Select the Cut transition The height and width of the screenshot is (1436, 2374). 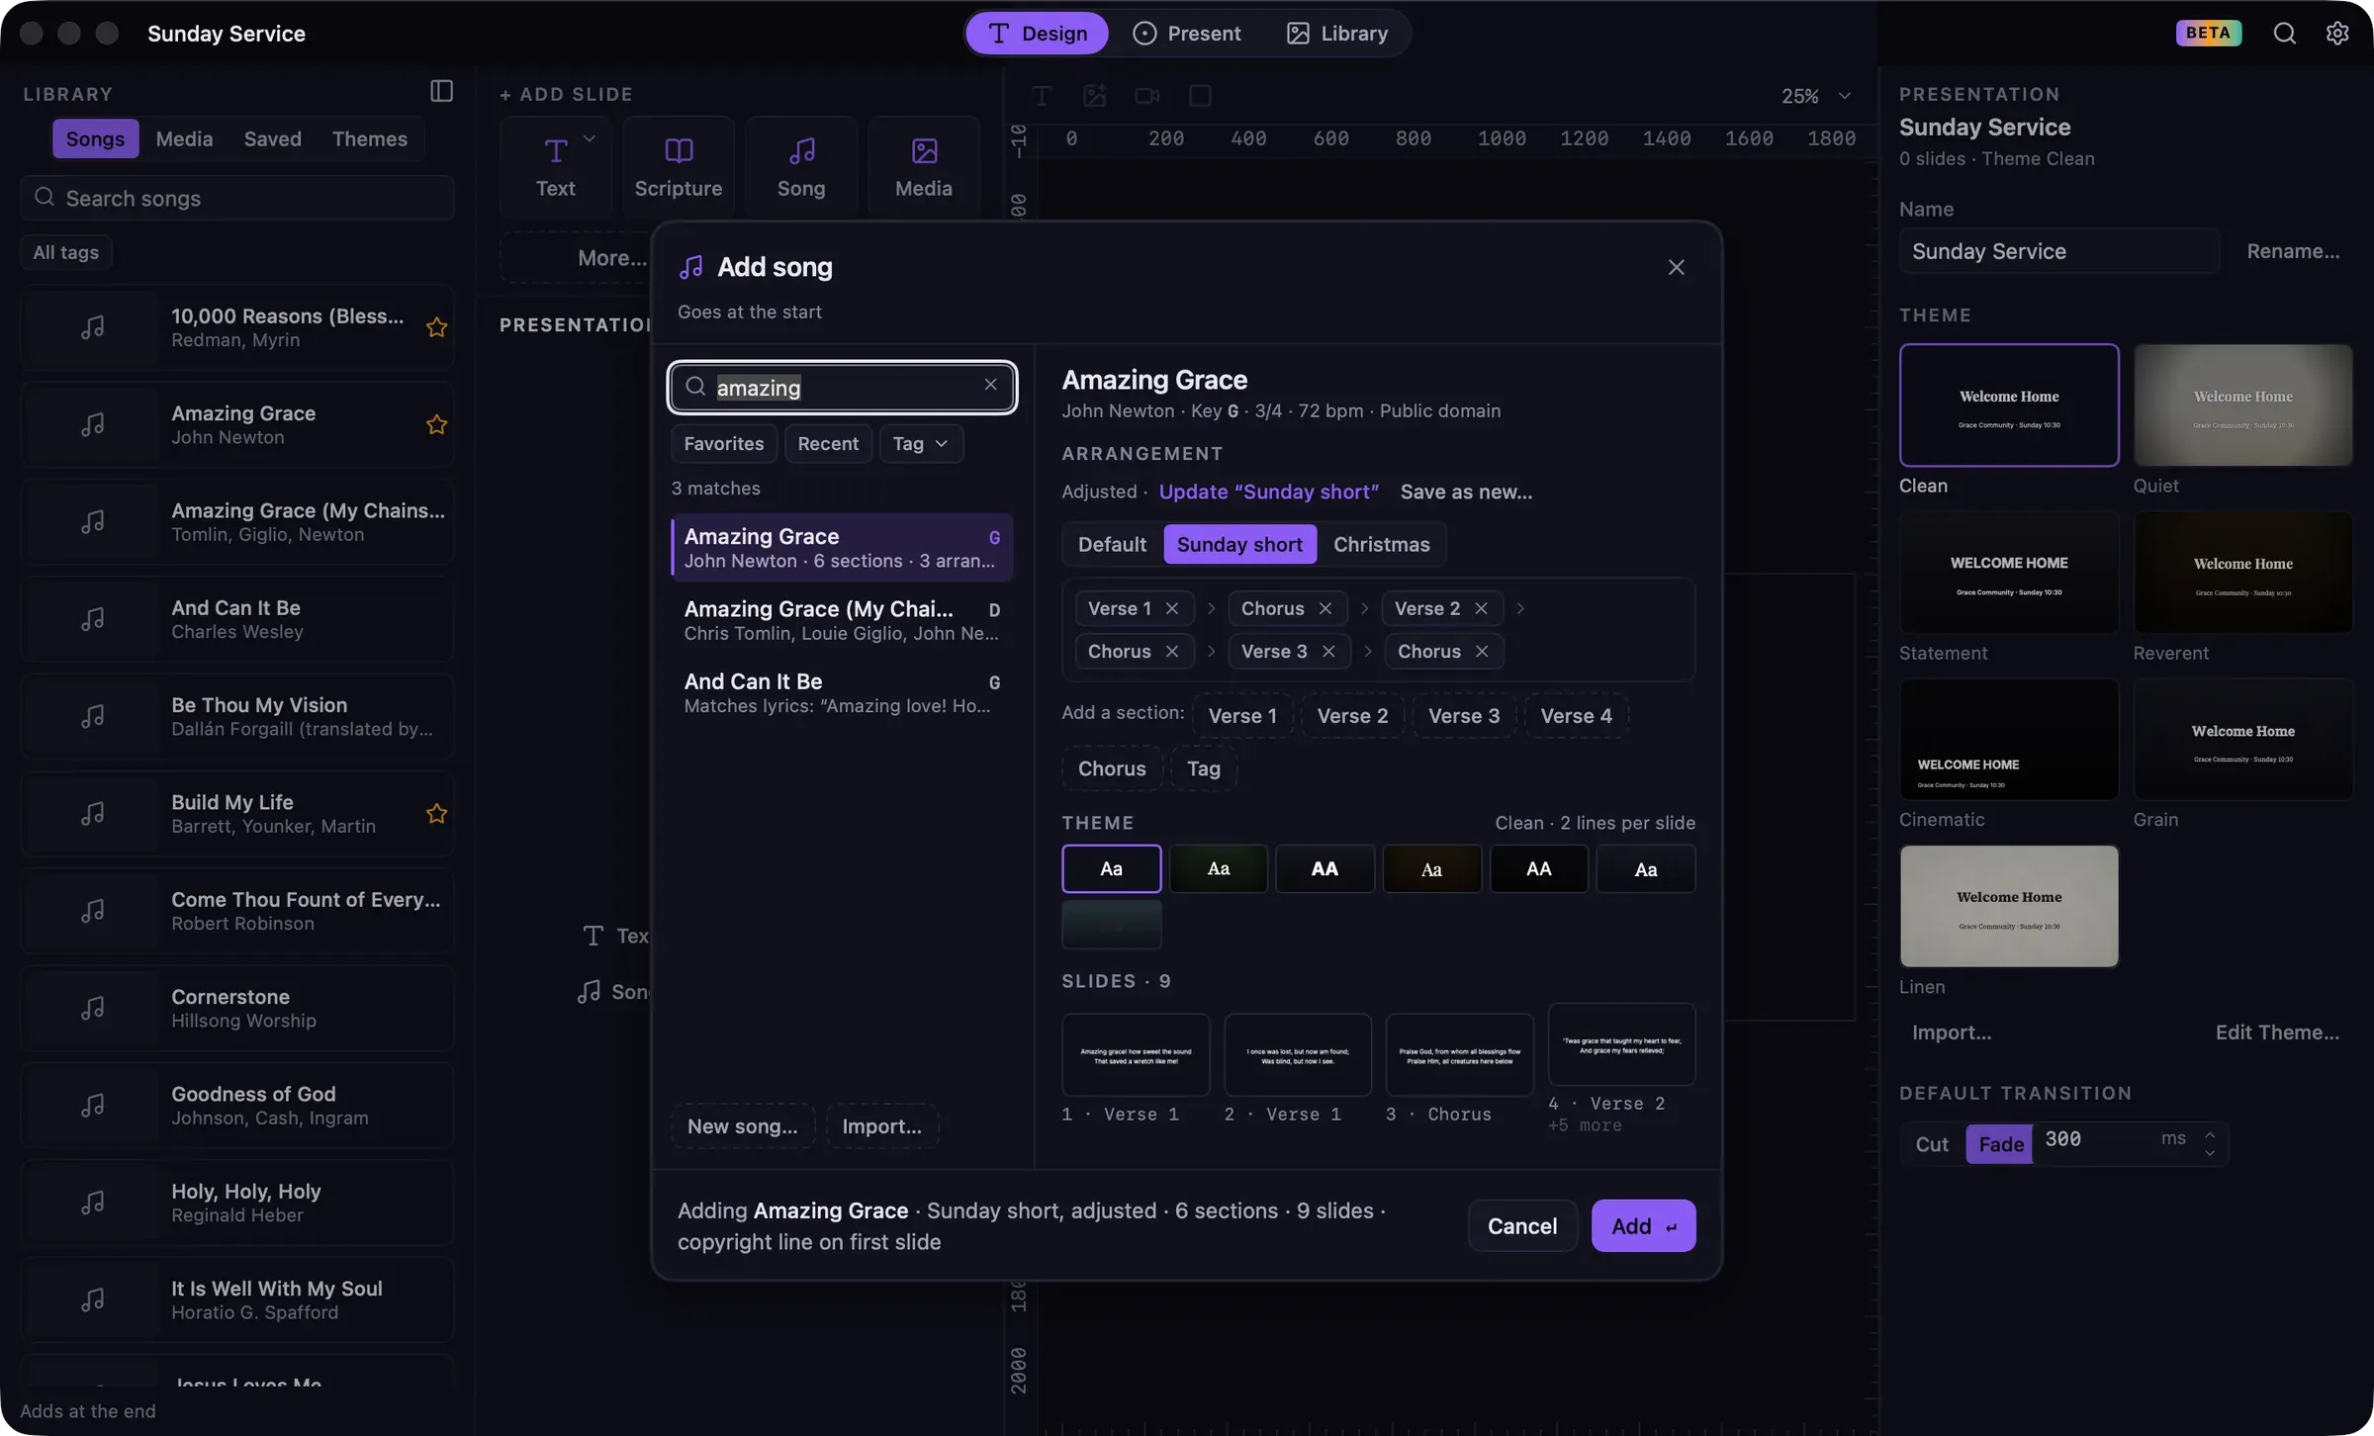1932,1144
